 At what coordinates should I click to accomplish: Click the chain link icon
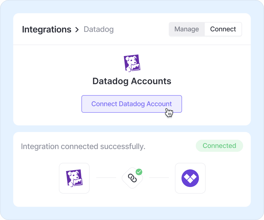[x=132, y=178]
